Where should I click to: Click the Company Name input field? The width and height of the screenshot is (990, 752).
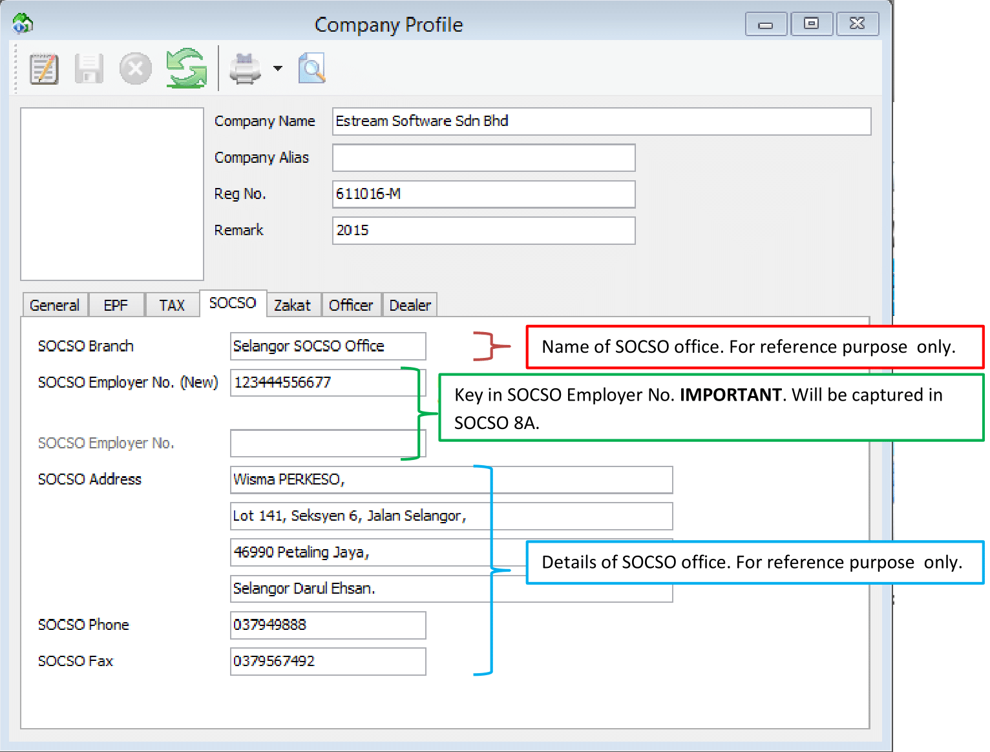601,121
